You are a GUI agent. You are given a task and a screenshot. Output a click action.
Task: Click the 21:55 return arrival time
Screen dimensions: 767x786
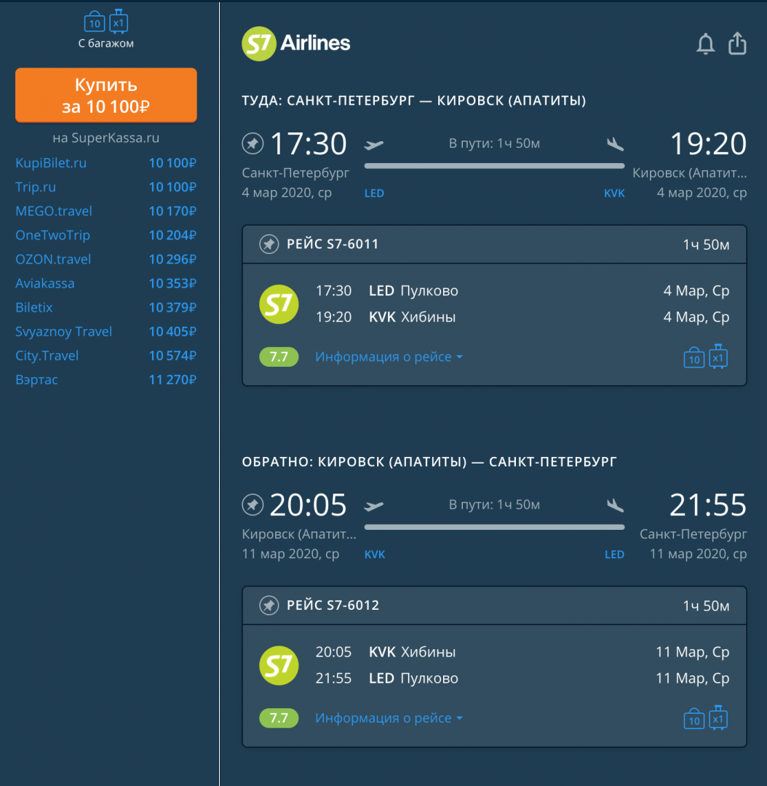pyautogui.click(x=708, y=505)
